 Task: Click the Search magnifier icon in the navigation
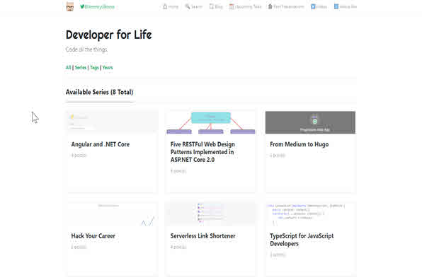click(188, 6)
